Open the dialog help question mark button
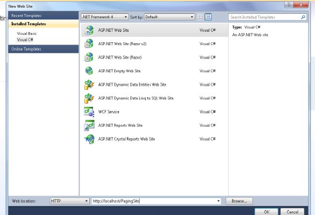This screenshot has height=215, width=315. pyautogui.click(x=289, y=5)
